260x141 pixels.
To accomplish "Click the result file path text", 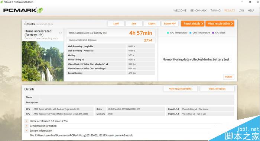I will pyautogui.click(x=81, y=135).
